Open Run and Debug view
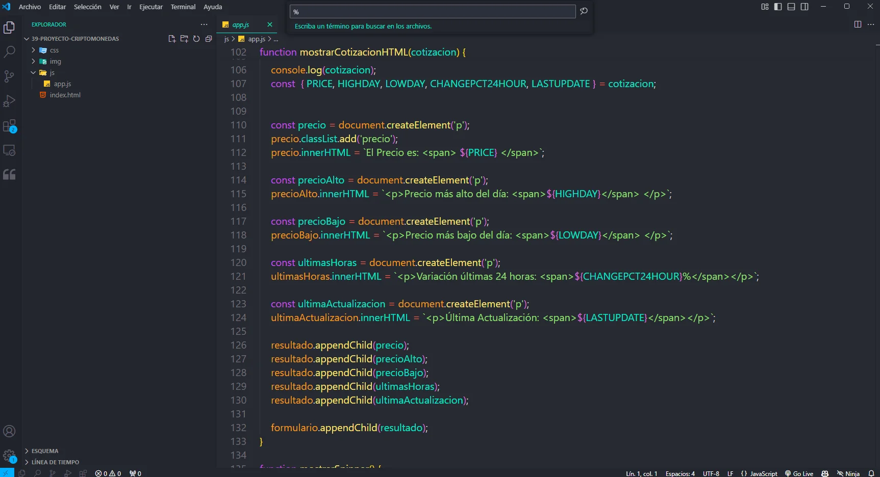This screenshot has height=477, width=880. point(9,101)
